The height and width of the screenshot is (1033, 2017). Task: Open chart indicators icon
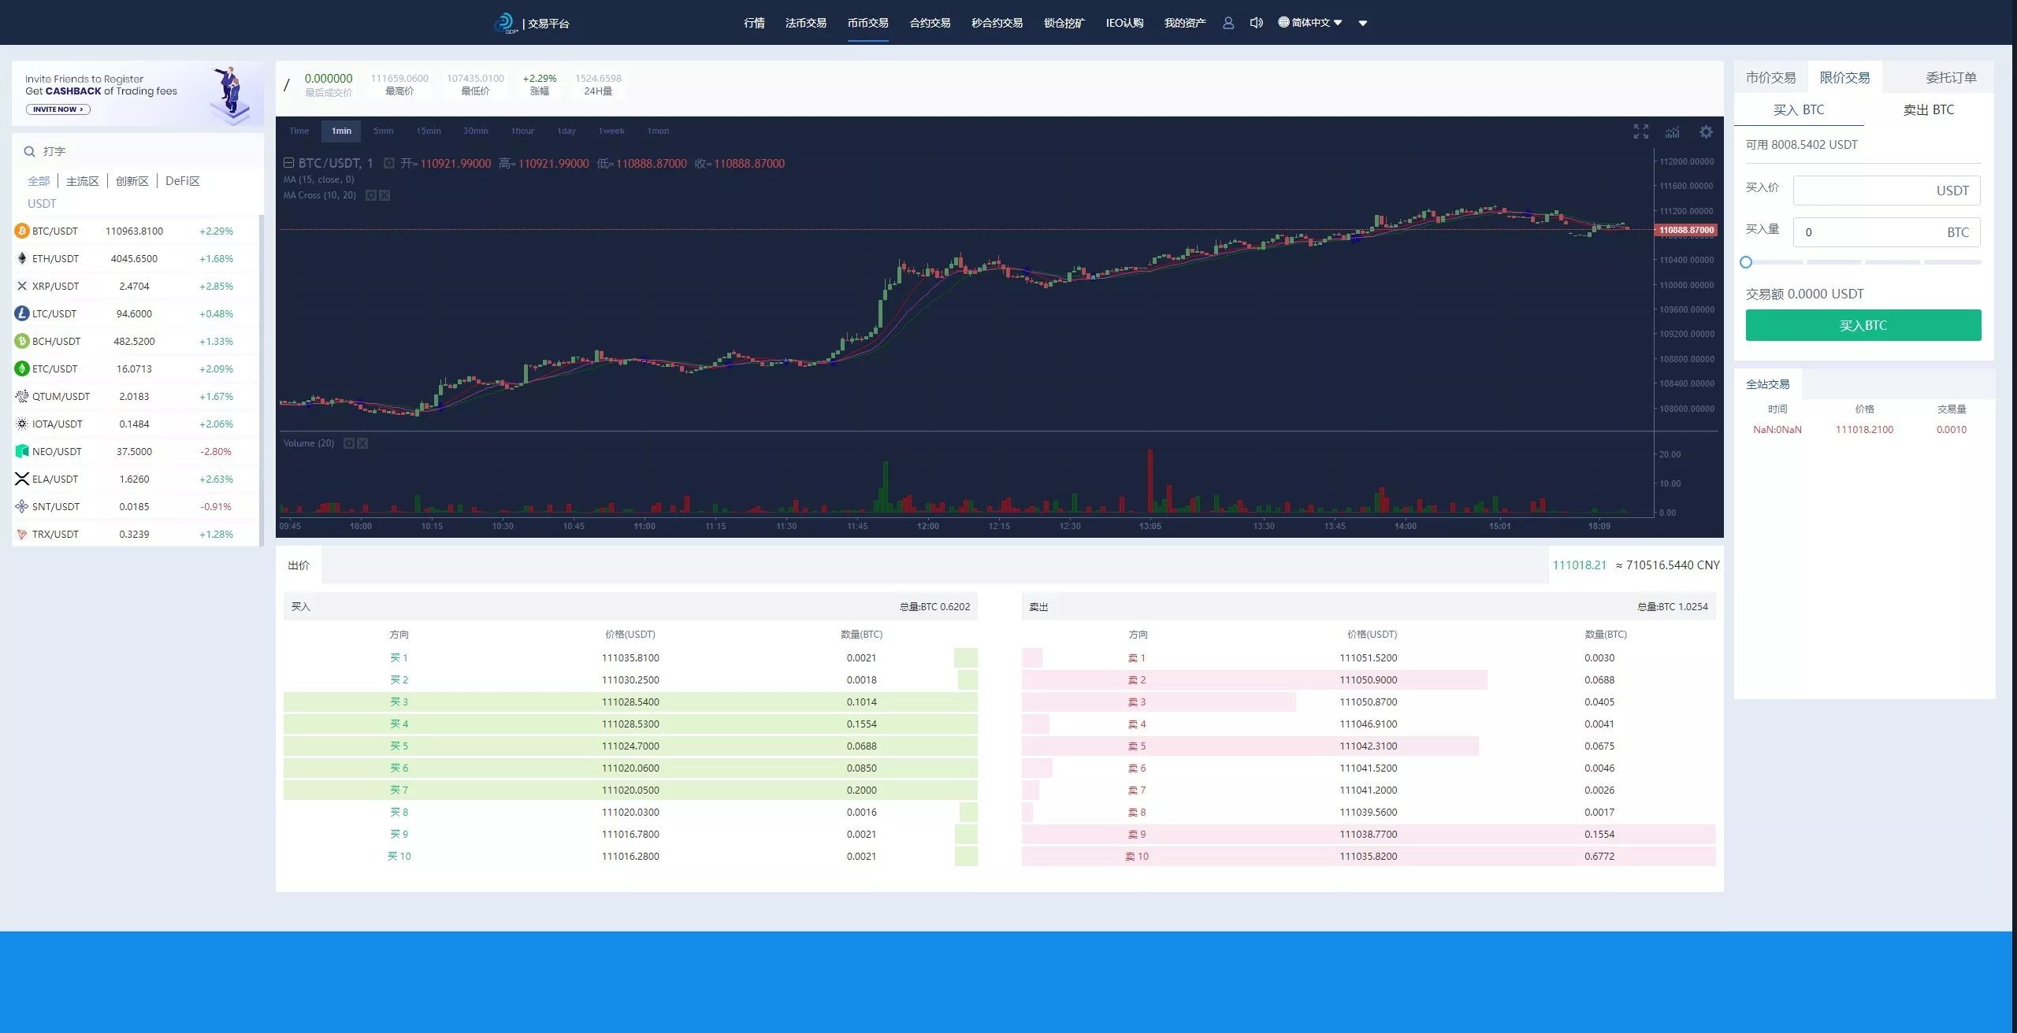(1673, 131)
